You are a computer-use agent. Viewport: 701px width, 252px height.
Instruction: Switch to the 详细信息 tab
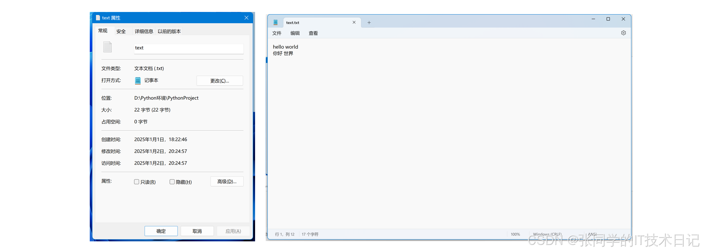pos(144,31)
